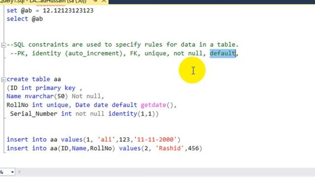Click the 'ali' string value
Screen dimensions: 315x177
coord(106,140)
